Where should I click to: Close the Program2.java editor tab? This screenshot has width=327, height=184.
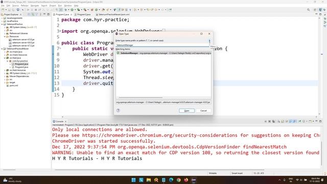(x=71, y=15)
